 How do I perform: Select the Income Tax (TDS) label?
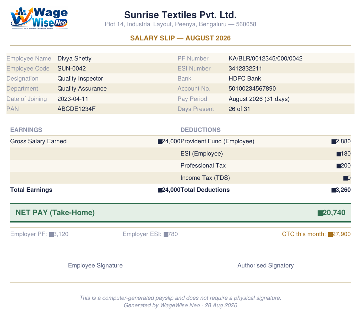205,178
